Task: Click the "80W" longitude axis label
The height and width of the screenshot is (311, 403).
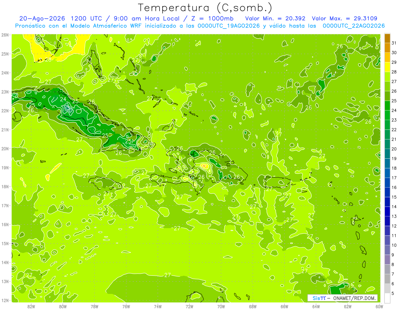Action: pos(63,306)
